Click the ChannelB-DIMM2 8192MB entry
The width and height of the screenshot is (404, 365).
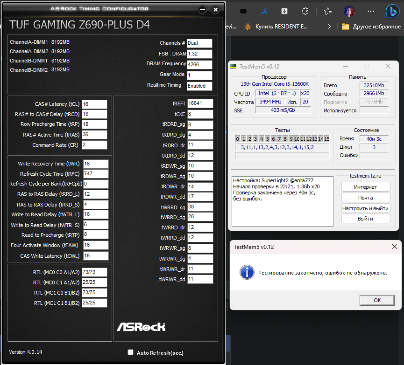pyautogui.click(x=40, y=70)
